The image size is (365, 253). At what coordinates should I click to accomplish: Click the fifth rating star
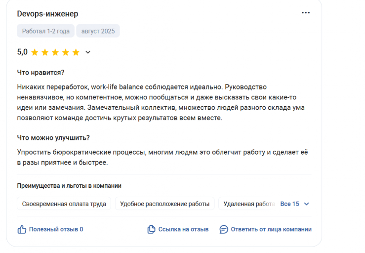(x=76, y=52)
